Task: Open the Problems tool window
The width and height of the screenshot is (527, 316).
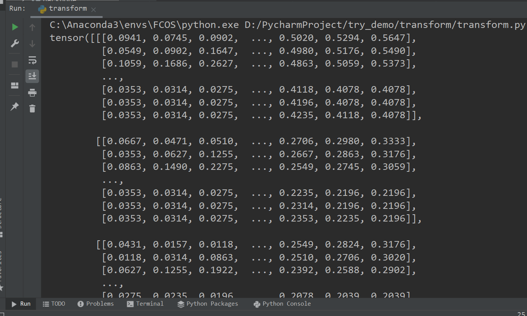Action: point(96,304)
